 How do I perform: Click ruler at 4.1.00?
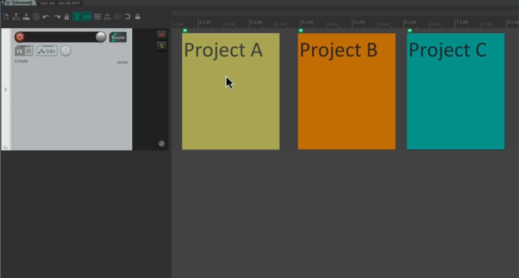(x=308, y=22)
